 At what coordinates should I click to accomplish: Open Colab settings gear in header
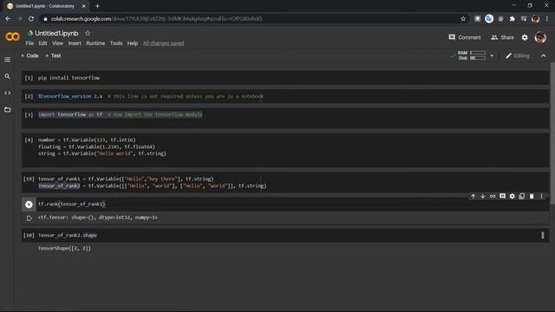coord(525,37)
